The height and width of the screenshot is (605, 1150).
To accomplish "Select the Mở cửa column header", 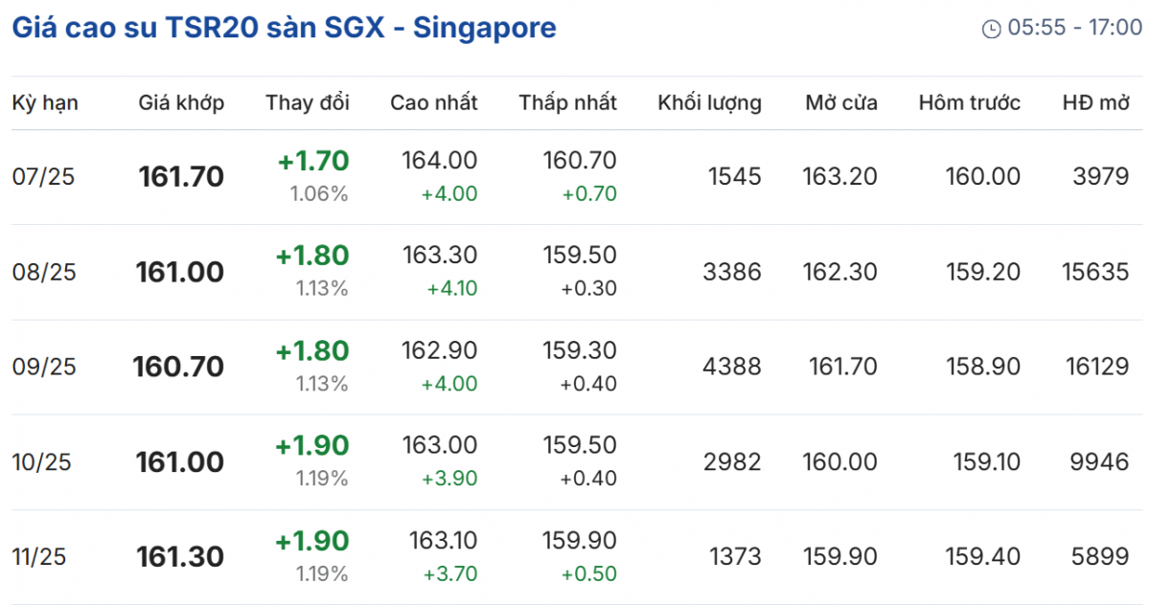I will click(x=840, y=103).
